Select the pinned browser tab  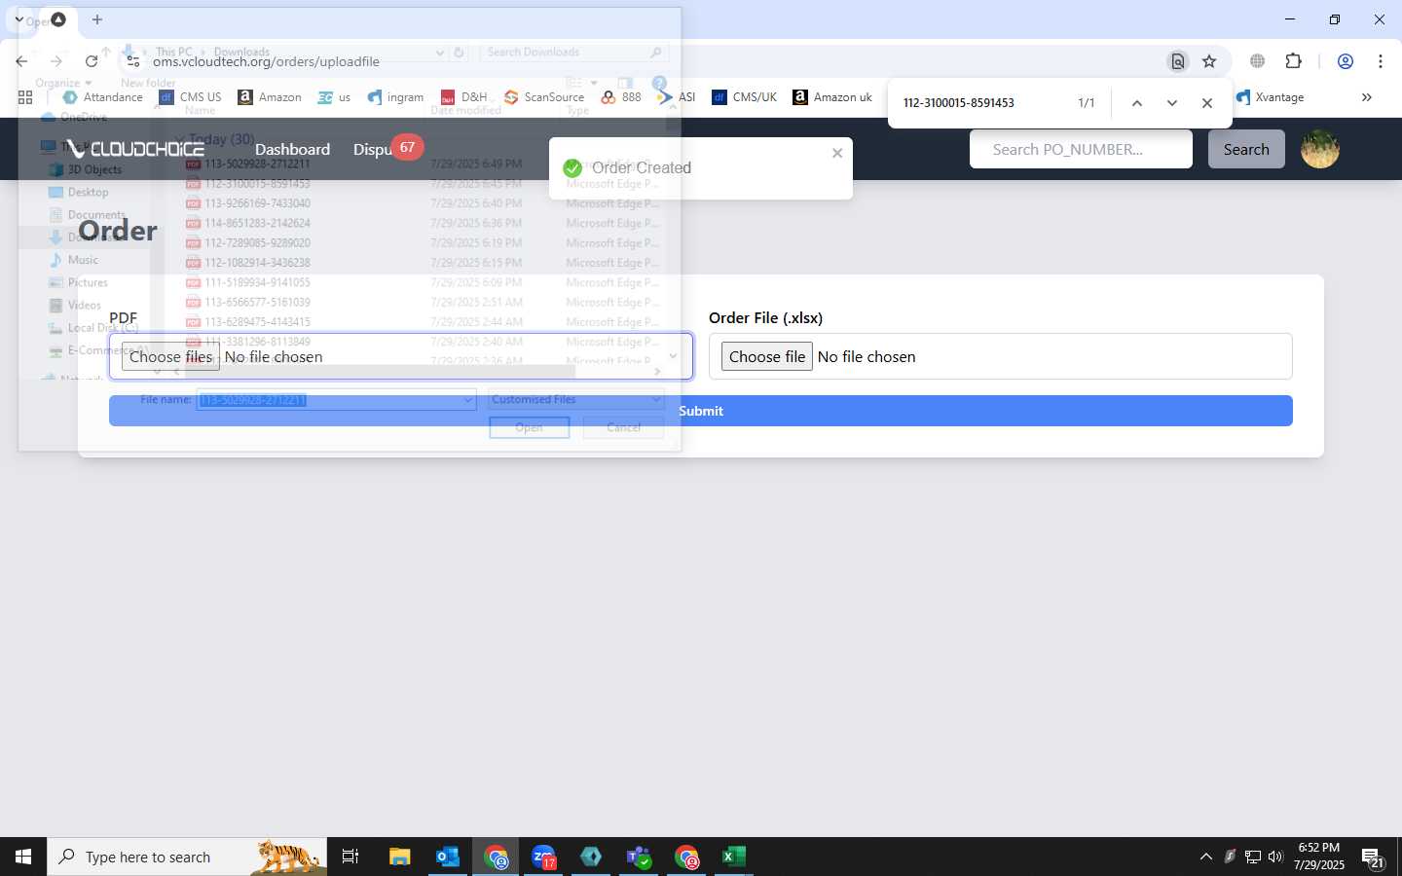click(x=58, y=19)
